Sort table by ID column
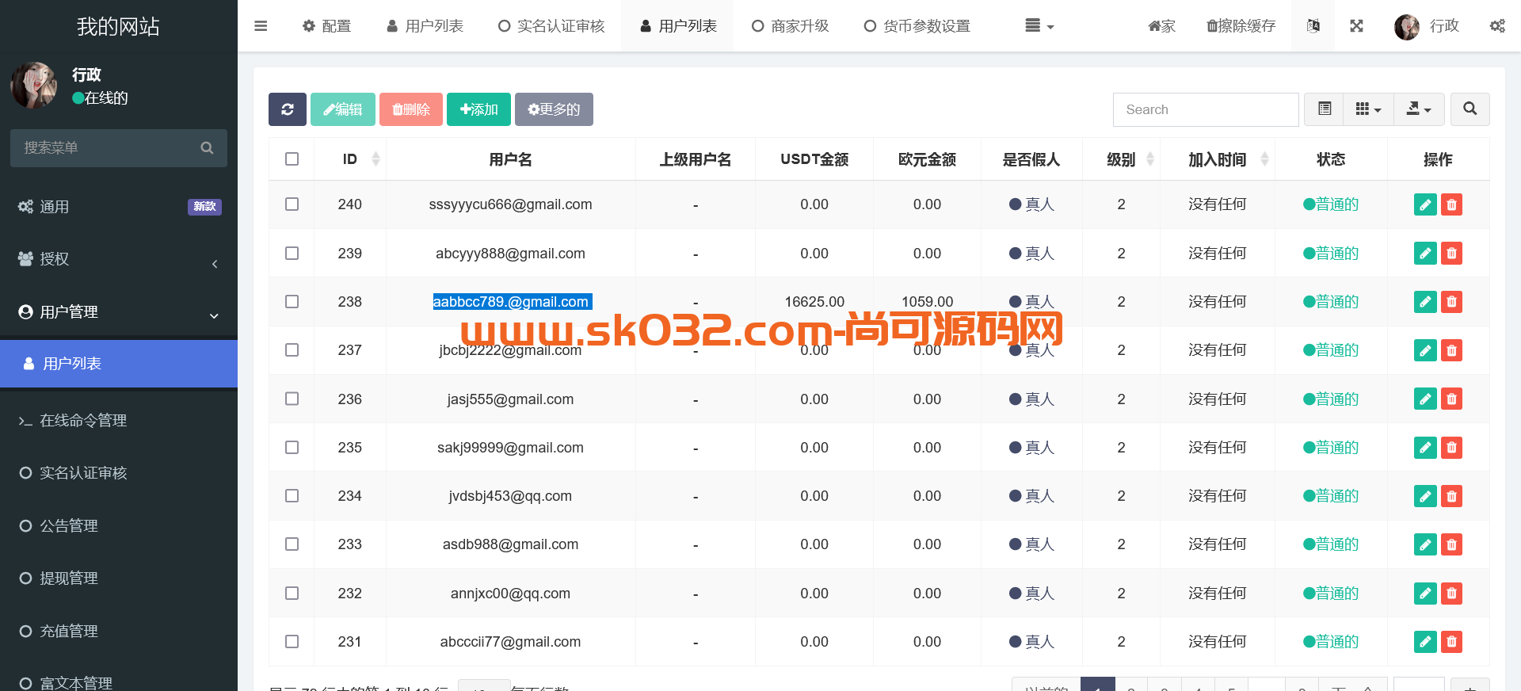The width and height of the screenshot is (1521, 691). 350,159
